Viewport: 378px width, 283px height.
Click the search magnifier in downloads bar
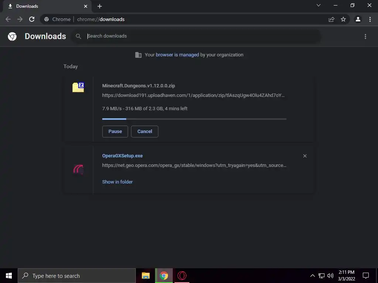78,36
